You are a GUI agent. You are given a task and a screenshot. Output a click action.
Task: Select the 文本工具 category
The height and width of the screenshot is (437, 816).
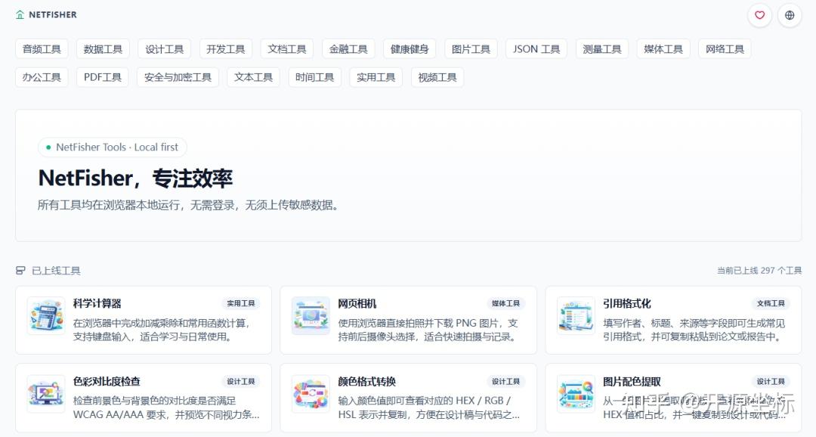pyautogui.click(x=253, y=77)
